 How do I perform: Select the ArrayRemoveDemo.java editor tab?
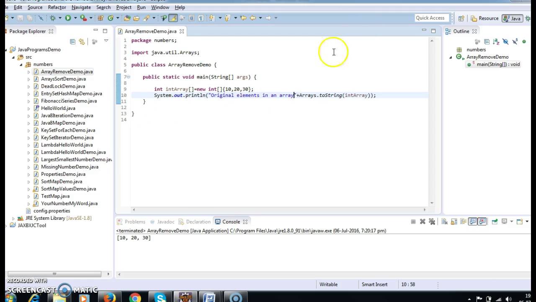151,31
